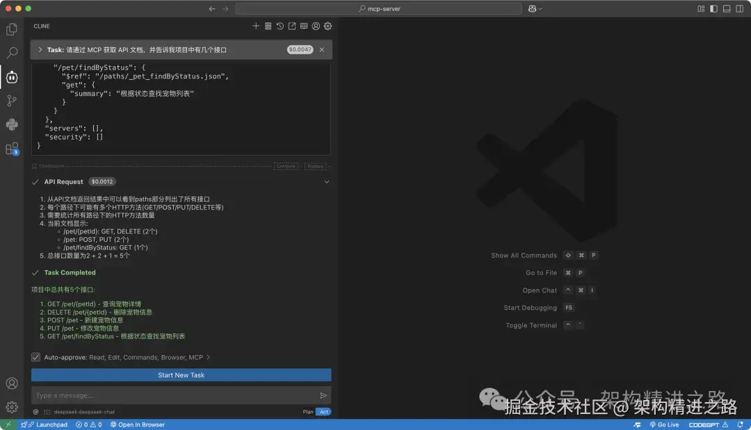Open the Python view in activity bar
751x430 pixels.
(12, 124)
